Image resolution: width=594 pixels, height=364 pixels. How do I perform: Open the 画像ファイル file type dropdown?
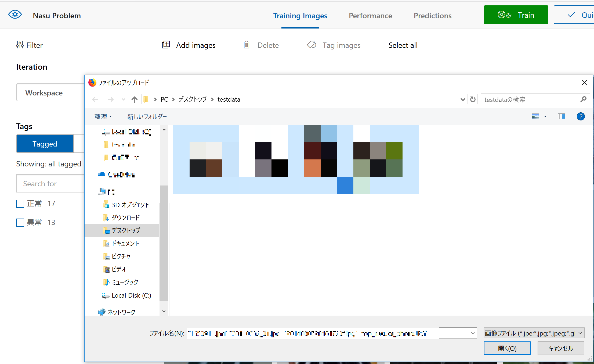pyautogui.click(x=533, y=333)
